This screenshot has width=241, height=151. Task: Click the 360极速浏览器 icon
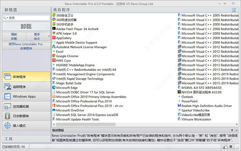click(54, 20)
